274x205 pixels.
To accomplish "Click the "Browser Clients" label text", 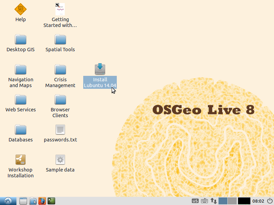I will 60,112.
